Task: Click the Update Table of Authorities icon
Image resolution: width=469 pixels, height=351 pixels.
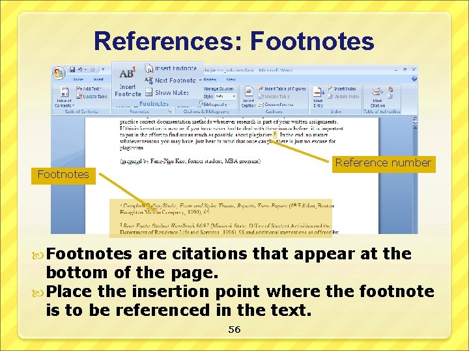Action: tap(390, 96)
